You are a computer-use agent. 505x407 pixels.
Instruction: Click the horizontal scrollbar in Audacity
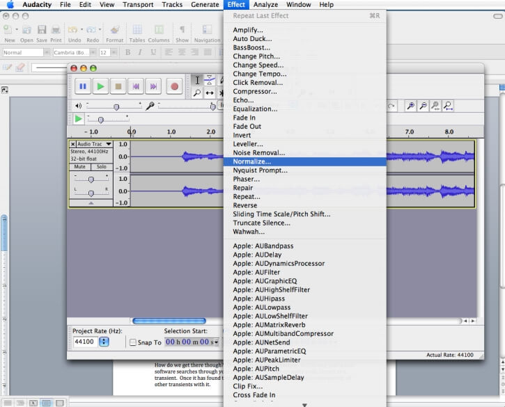[169, 321]
